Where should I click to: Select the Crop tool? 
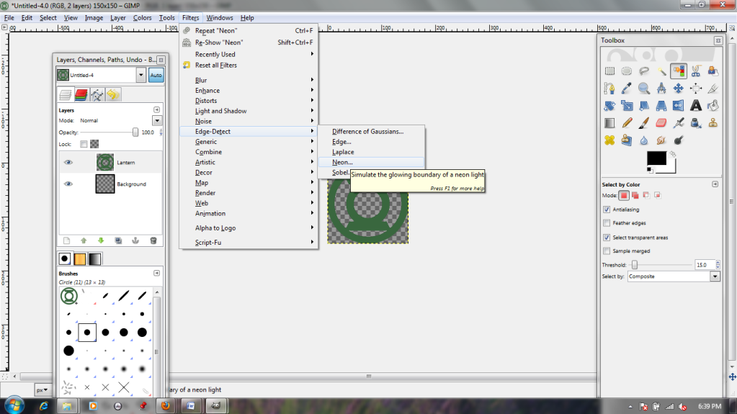(713, 89)
